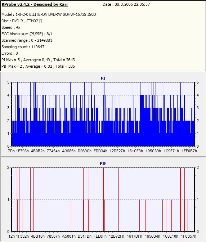This screenshot has height=242, width=206.
Task: Click the 12DF27h label on PI axis
Action: (117, 151)
